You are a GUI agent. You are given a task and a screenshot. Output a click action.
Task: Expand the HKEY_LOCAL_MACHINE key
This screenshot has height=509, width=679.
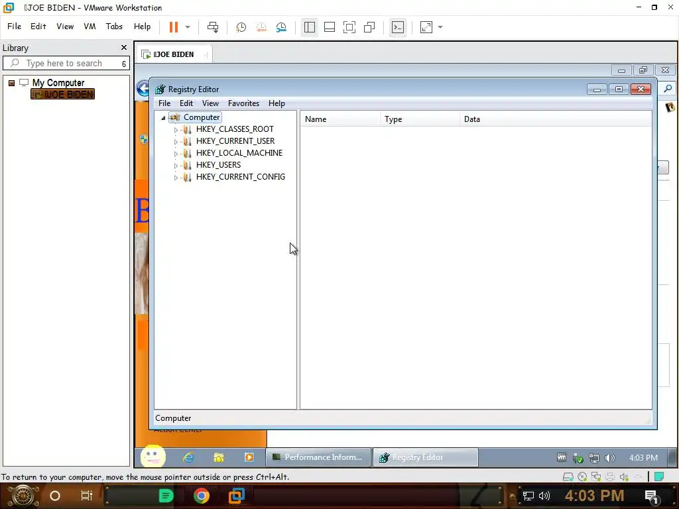176,154
